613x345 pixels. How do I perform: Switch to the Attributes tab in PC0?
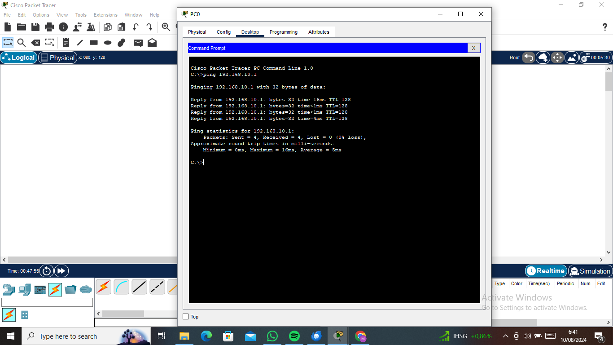pyautogui.click(x=319, y=32)
